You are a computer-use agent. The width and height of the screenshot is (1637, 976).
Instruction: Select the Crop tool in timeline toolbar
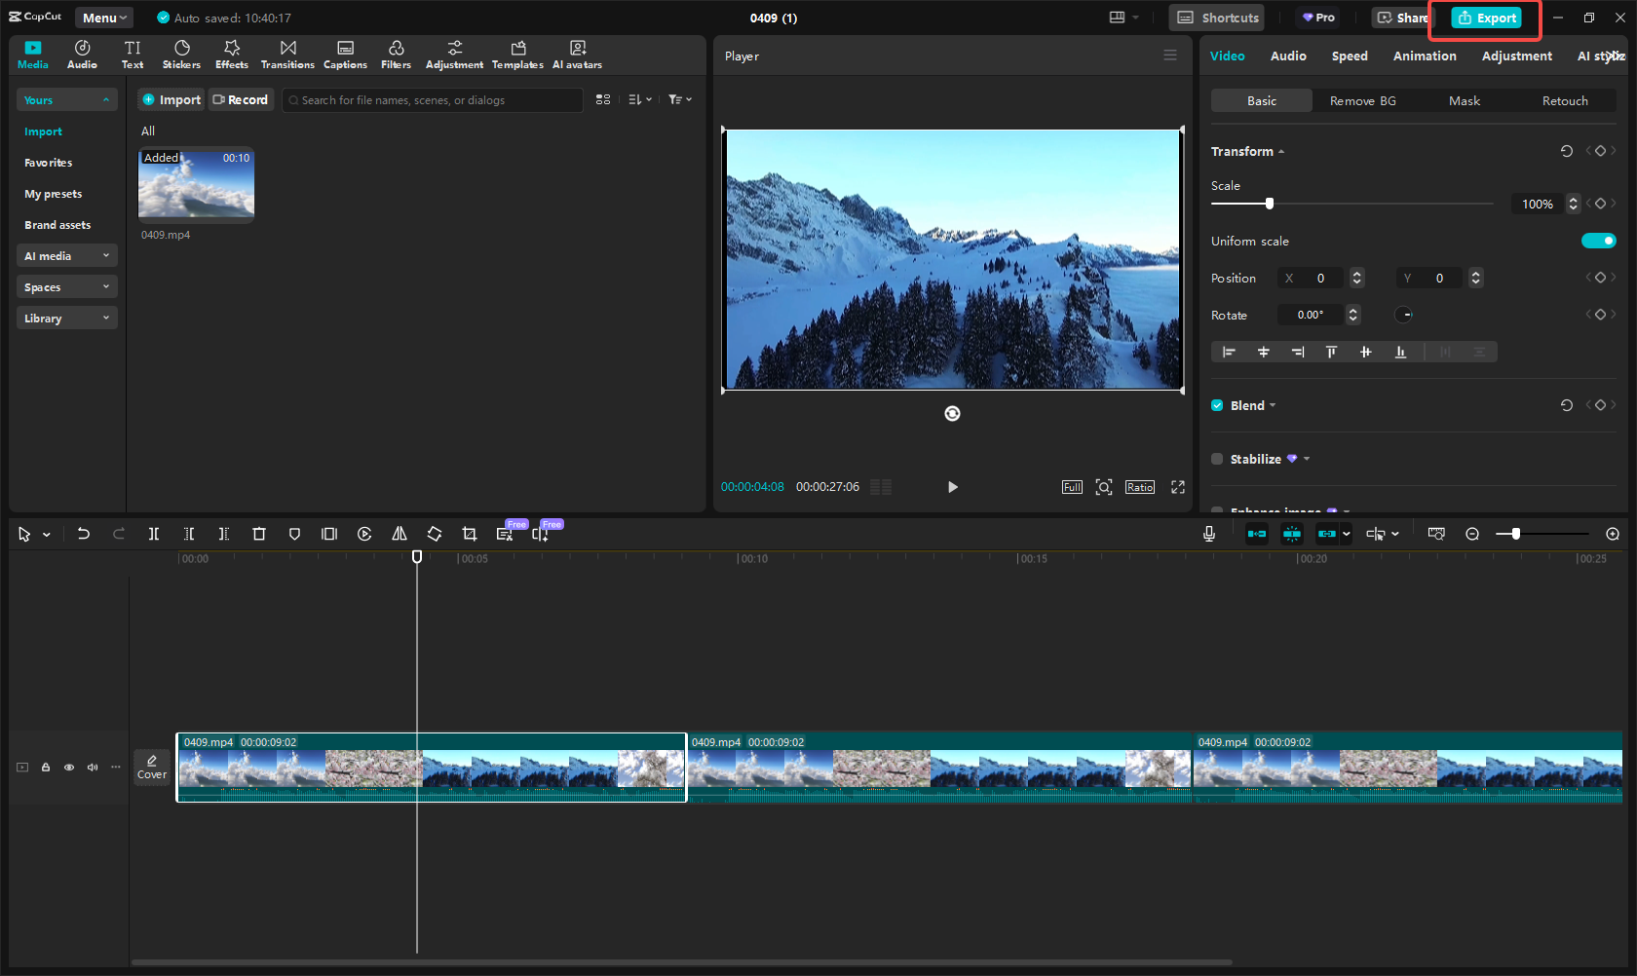470,534
